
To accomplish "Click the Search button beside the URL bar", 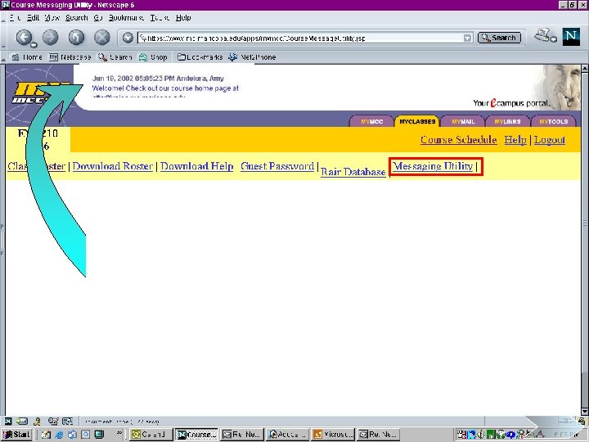I will coord(499,38).
